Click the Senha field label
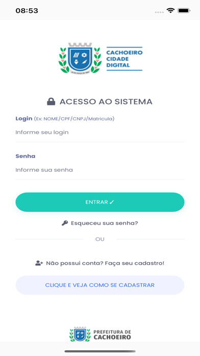This screenshot has width=200, height=356. pos(26,156)
